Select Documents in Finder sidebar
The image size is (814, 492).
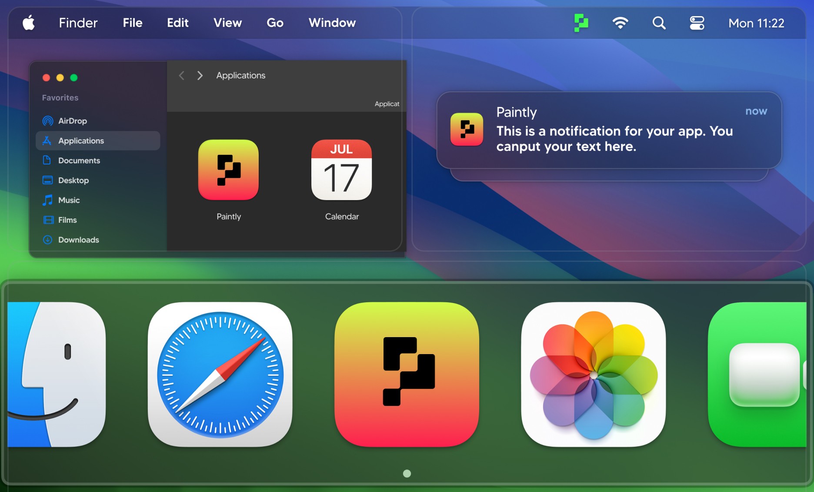[98, 161]
